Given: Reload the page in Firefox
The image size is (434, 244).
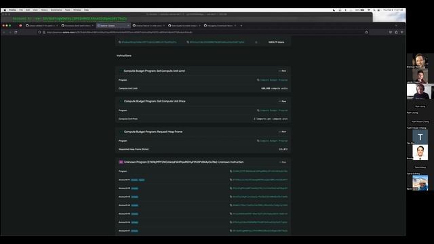Looking at the screenshot, I should click(x=16, y=33).
